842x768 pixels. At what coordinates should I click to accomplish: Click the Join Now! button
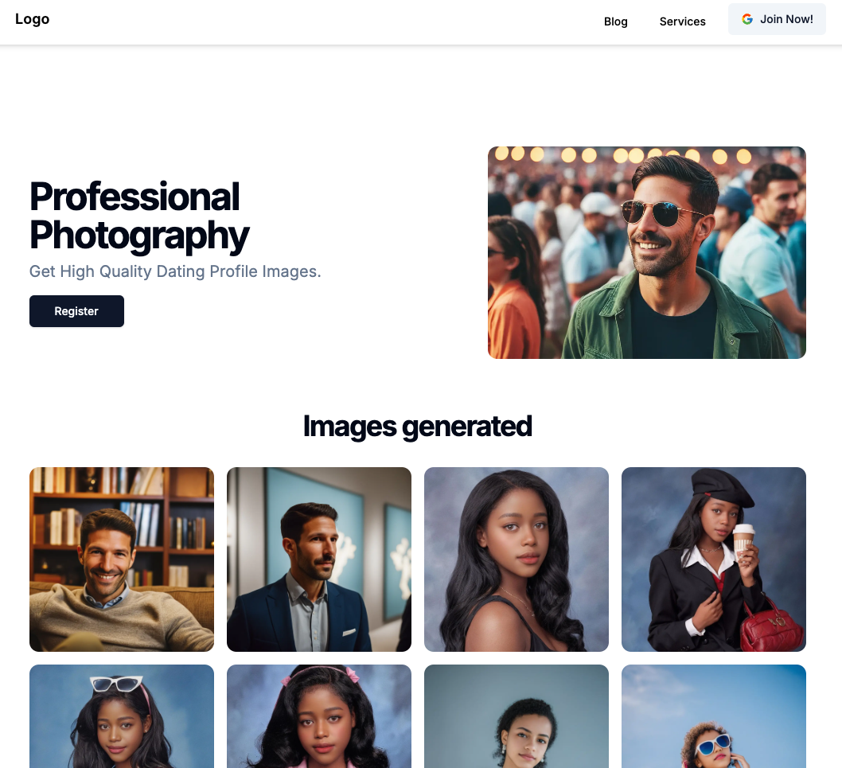pyautogui.click(x=777, y=19)
